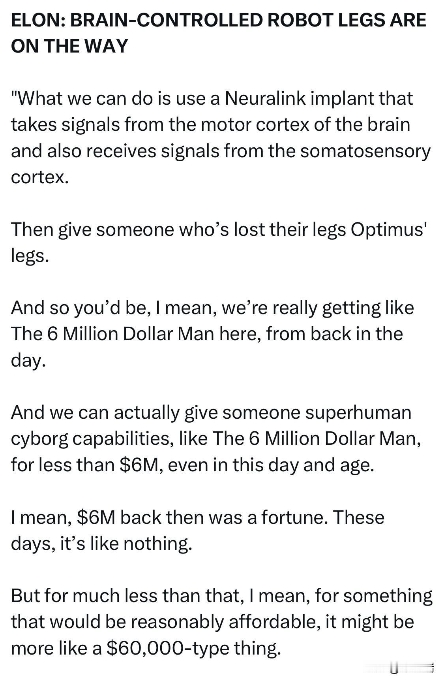The width and height of the screenshot is (444, 683).
Task: Click 'it's like nothing.' phrase
Action: coord(126,543)
